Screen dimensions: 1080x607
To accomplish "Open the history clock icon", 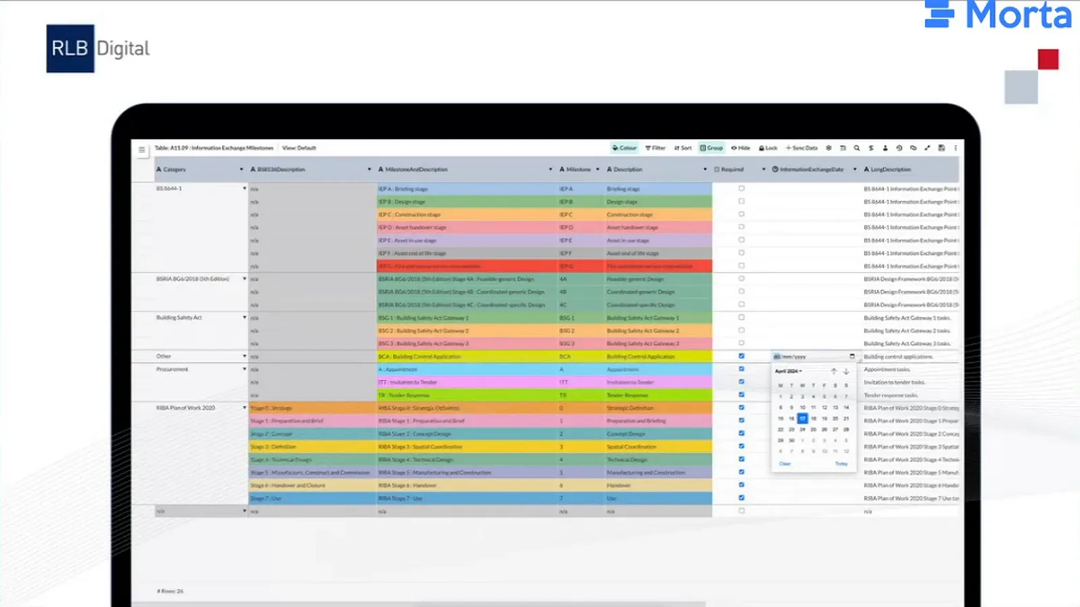I will coord(899,148).
